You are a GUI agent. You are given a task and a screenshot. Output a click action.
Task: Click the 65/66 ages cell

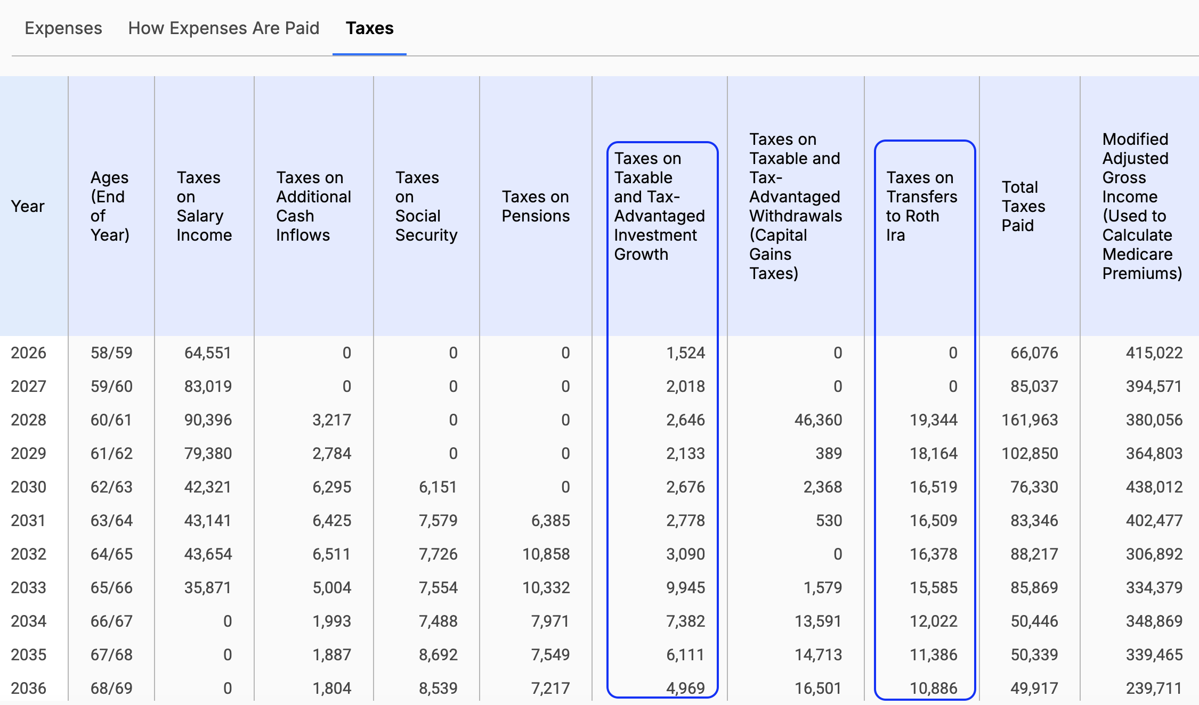[x=111, y=588]
